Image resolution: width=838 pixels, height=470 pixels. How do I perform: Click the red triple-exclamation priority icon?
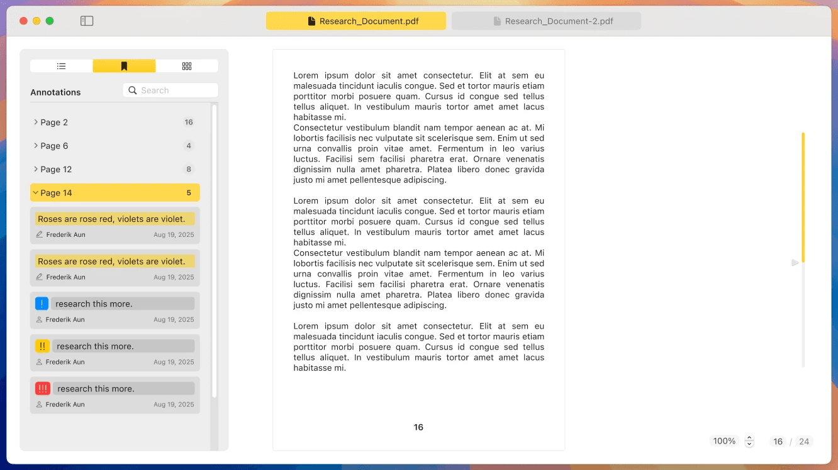43,388
